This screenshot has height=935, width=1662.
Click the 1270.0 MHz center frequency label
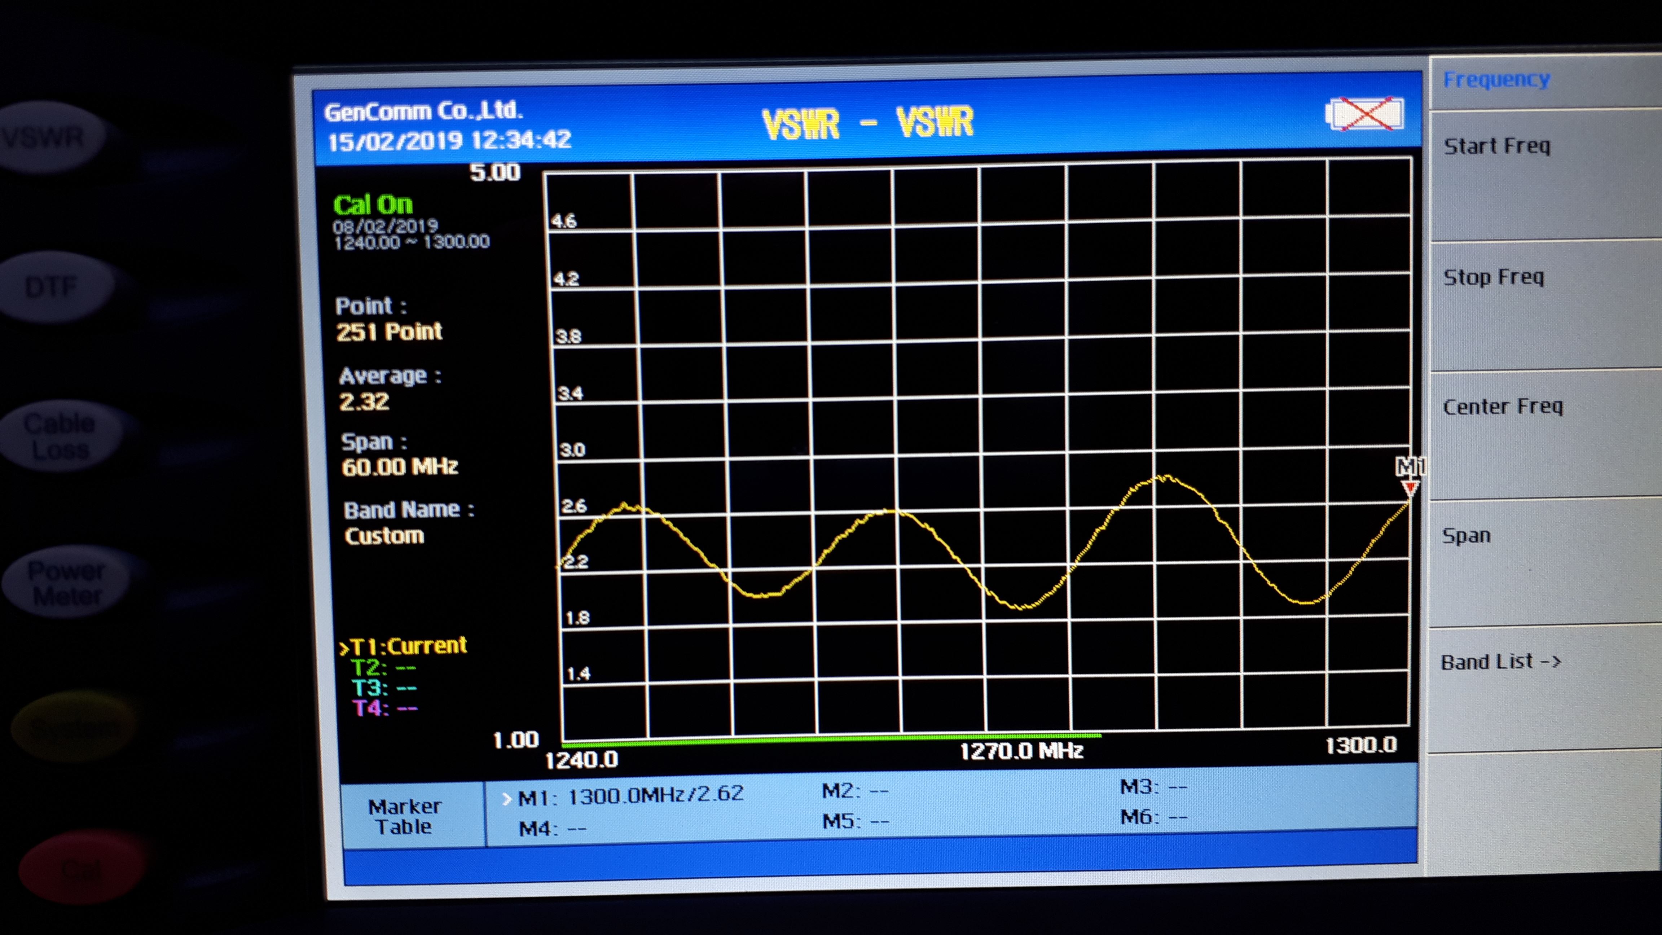click(1021, 750)
